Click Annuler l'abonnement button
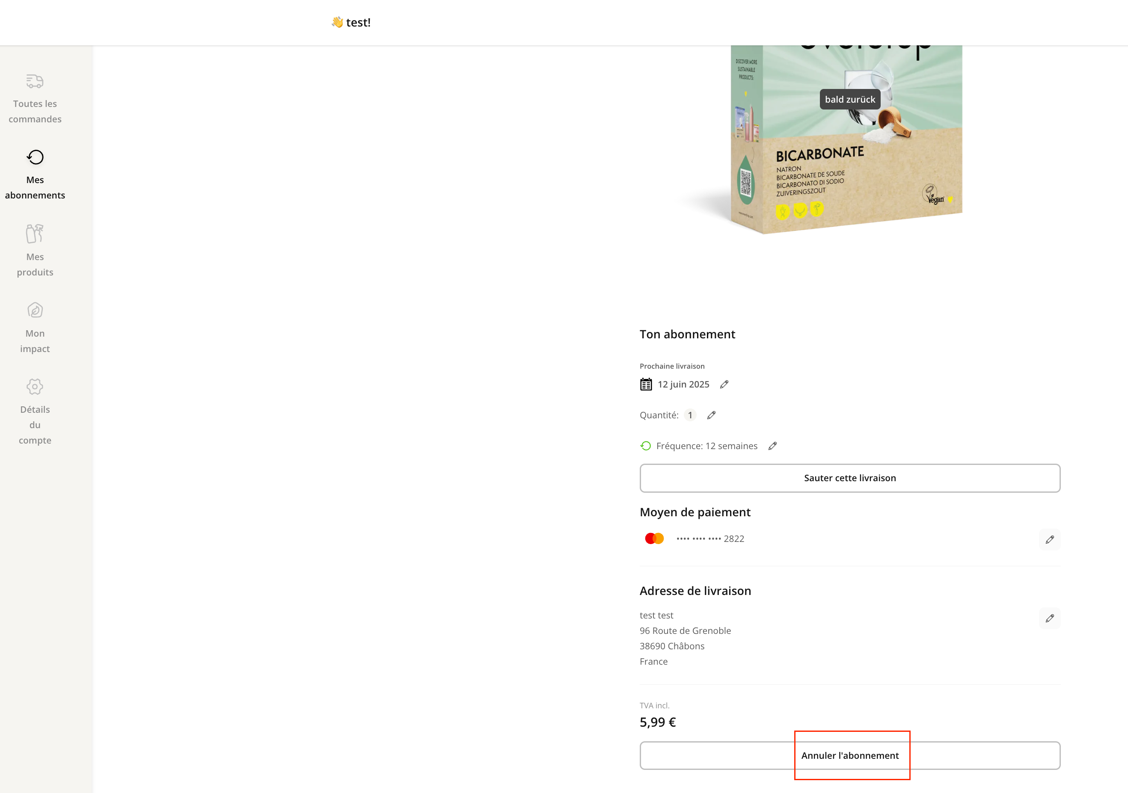The image size is (1128, 793). (850, 756)
